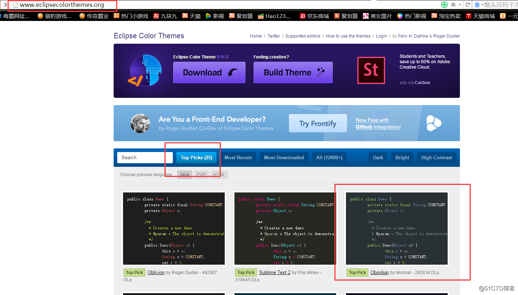Open the 热门小游戏 bookmark
The width and height of the screenshot is (518, 295).
point(131,16)
